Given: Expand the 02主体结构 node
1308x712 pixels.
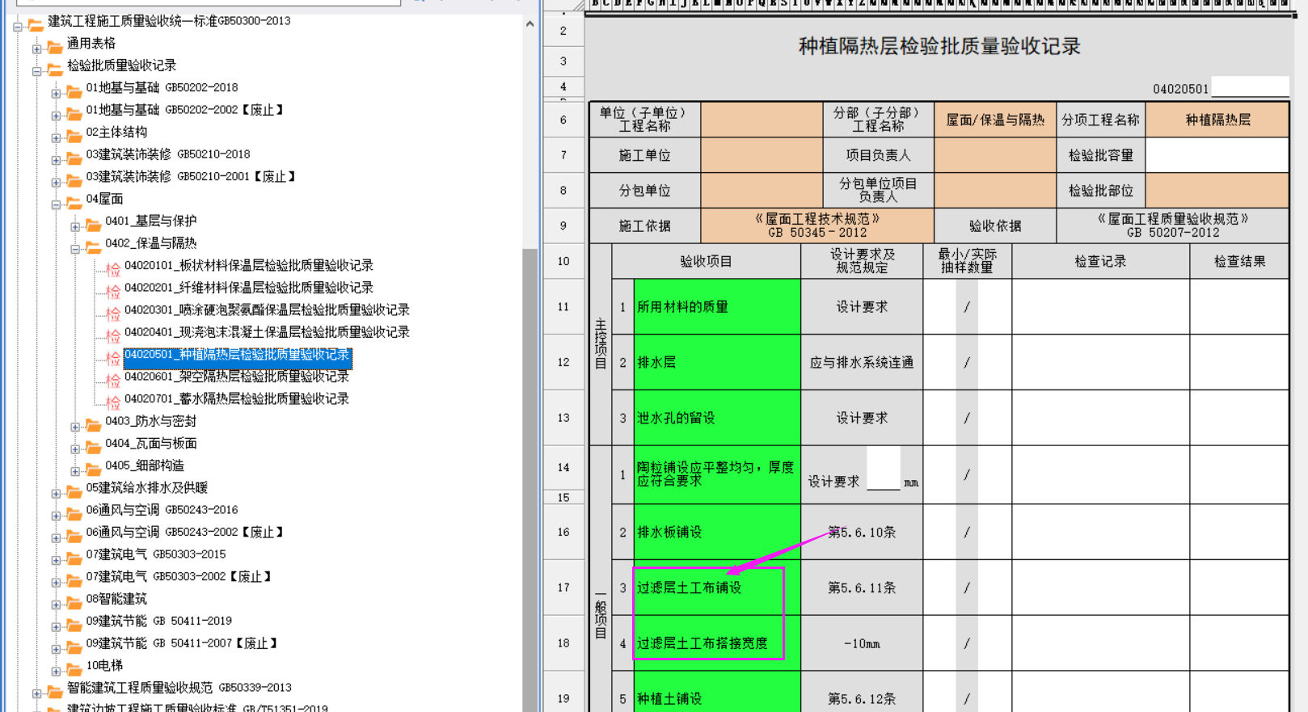Looking at the screenshot, I should click(x=56, y=138).
